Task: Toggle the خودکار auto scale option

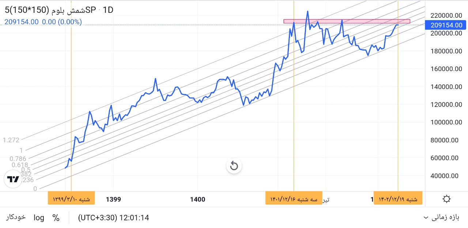Action: (x=16, y=217)
